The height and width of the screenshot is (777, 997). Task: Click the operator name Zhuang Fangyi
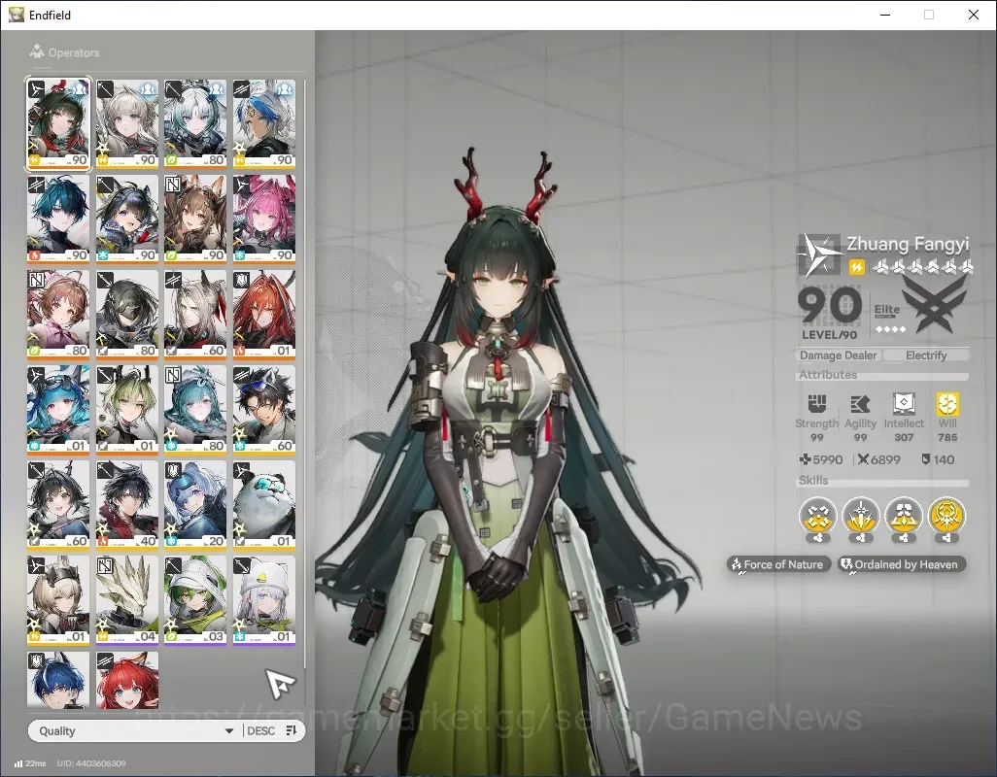(x=908, y=244)
